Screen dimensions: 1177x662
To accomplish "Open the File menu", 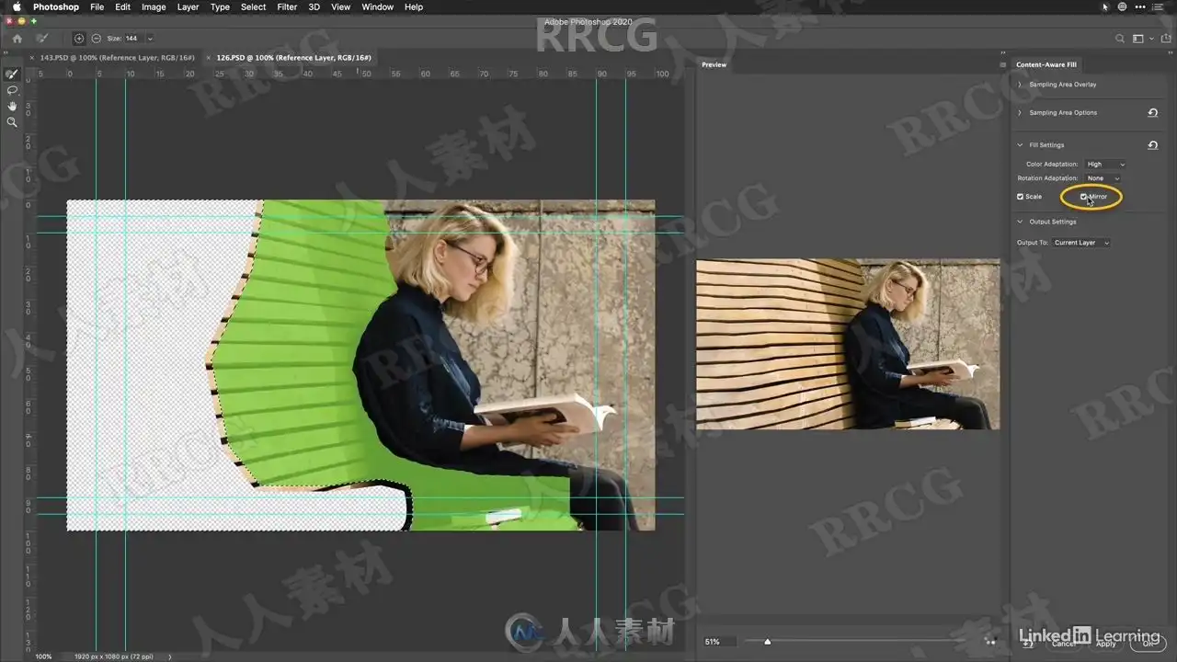I will pyautogui.click(x=97, y=6).
